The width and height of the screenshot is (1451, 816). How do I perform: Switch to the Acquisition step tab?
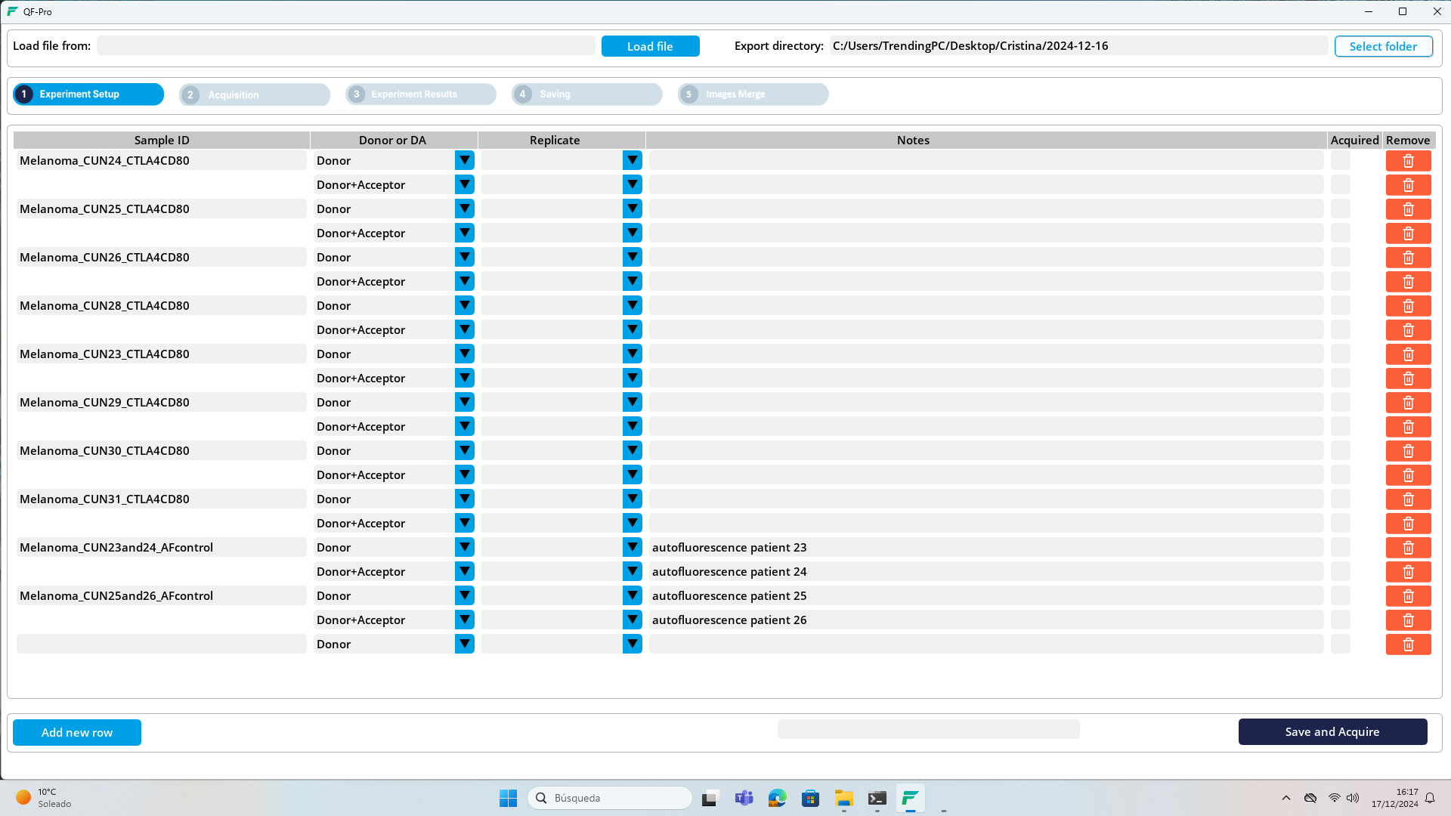[254, 94]
